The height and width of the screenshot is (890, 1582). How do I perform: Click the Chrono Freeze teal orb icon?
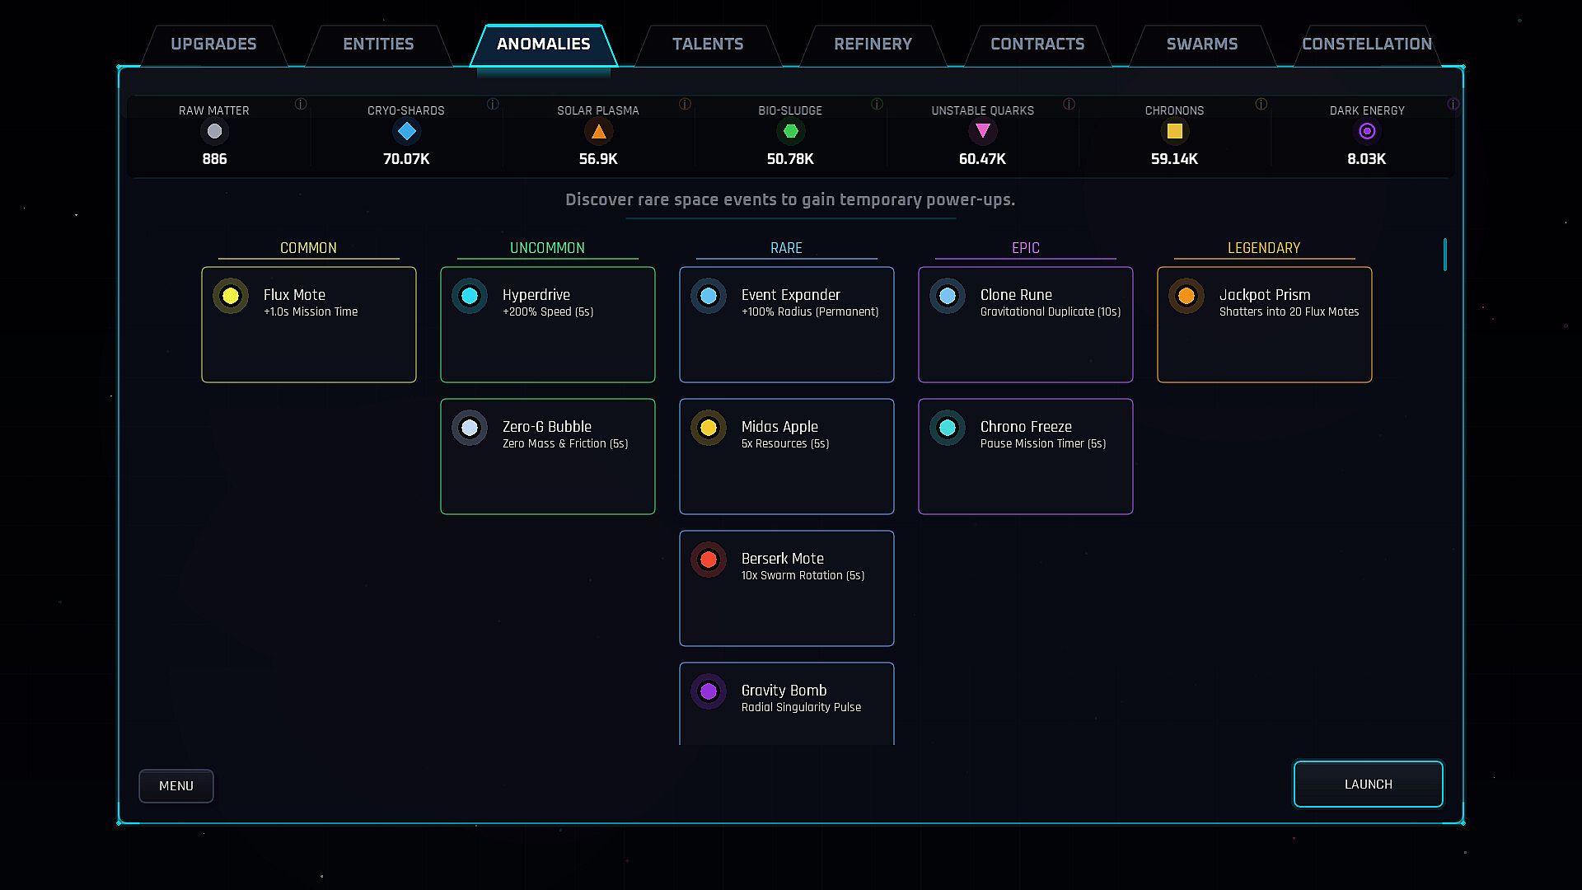(x=948, y=428)
